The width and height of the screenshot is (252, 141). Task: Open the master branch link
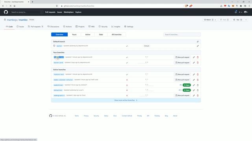pos(59,46)
